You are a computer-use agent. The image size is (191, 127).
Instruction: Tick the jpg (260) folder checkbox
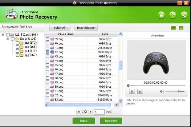pyautogui.click(x=18, y=55)
